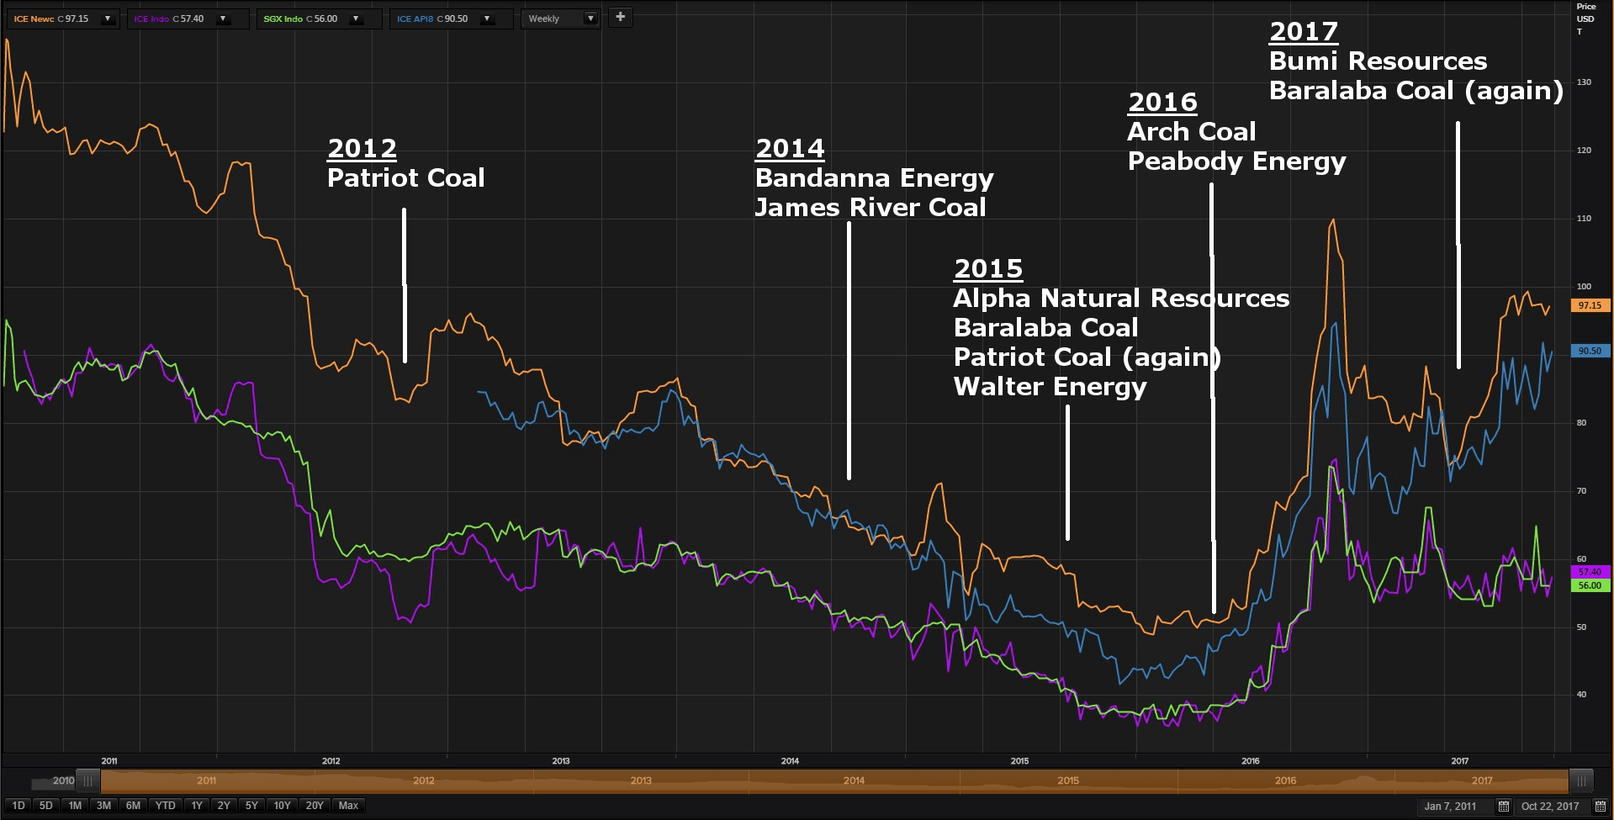
Task: Select the ICE Newc series label
Action: pyautogui.click(x=34, y=19)
